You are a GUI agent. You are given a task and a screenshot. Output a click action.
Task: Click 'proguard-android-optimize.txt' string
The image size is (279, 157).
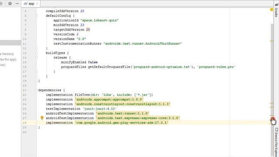click(162, 67)
